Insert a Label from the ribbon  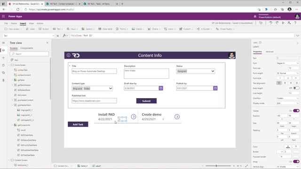click(x=30, y=29)
